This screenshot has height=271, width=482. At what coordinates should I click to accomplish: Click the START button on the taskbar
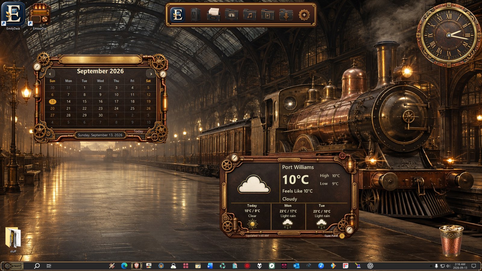(13, 266)
